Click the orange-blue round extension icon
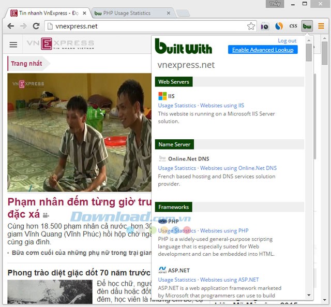The image size is (331, 307). tap(279, 26)
